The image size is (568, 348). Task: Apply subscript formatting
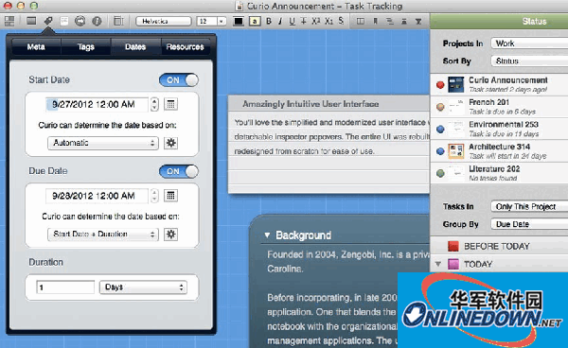(x=328, y=21)
